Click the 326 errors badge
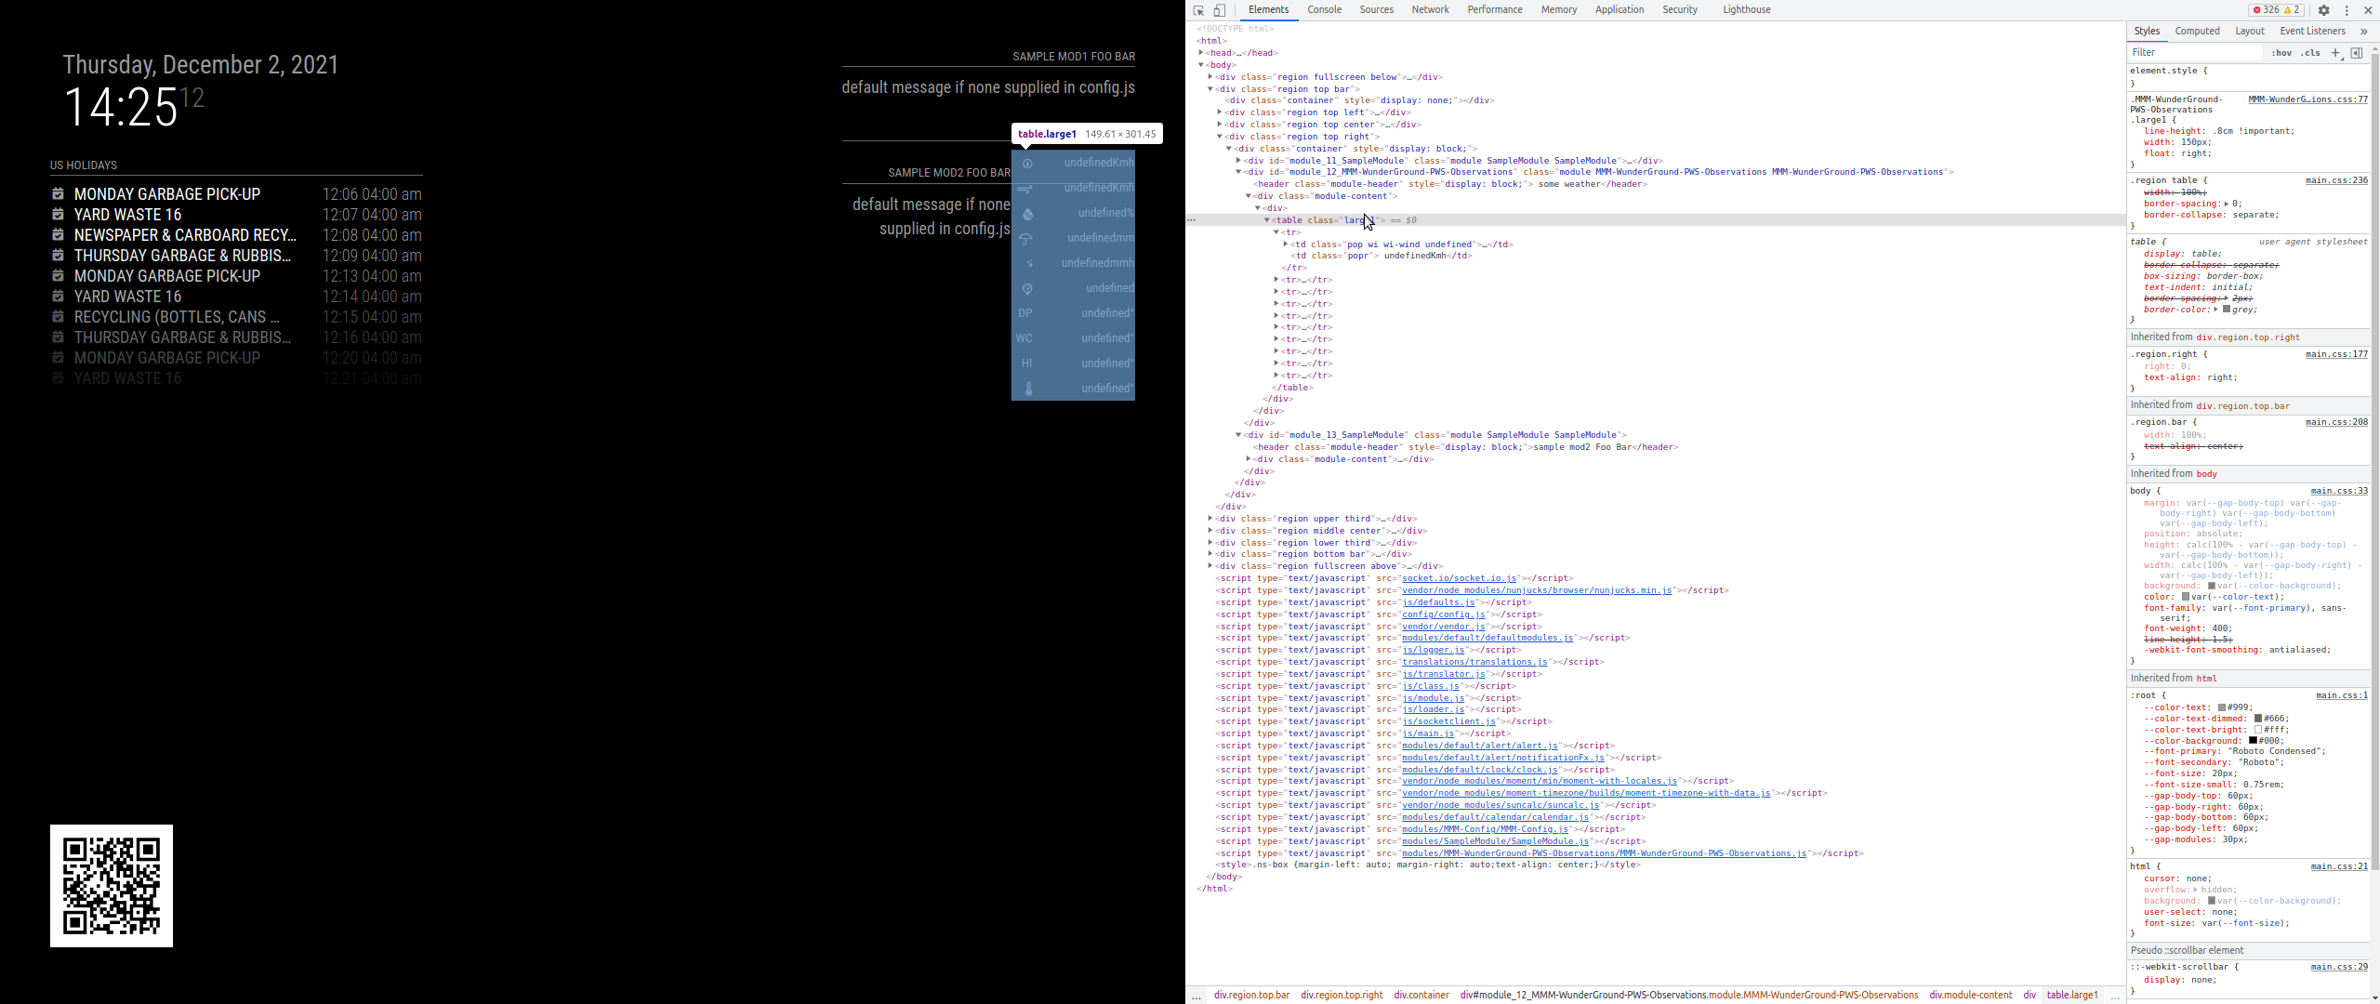 [2267, 10]
